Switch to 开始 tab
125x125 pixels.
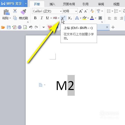tap(37, 4)
